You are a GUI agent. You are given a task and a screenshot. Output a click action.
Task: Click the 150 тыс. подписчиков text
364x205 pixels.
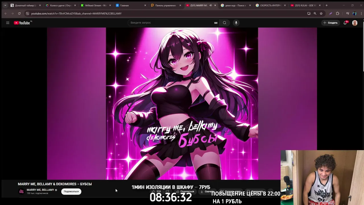(x=37, y=193)
